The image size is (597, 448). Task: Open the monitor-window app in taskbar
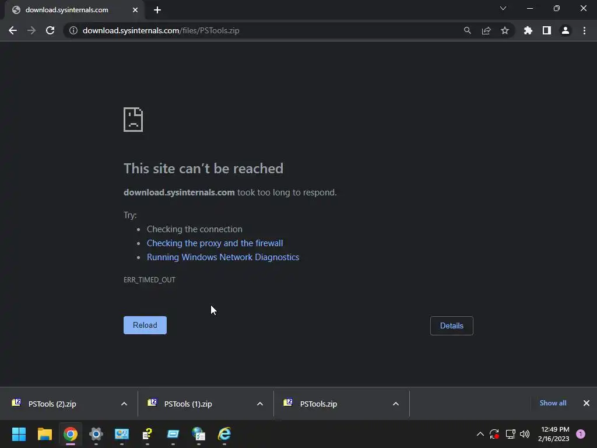click(122, 434)
